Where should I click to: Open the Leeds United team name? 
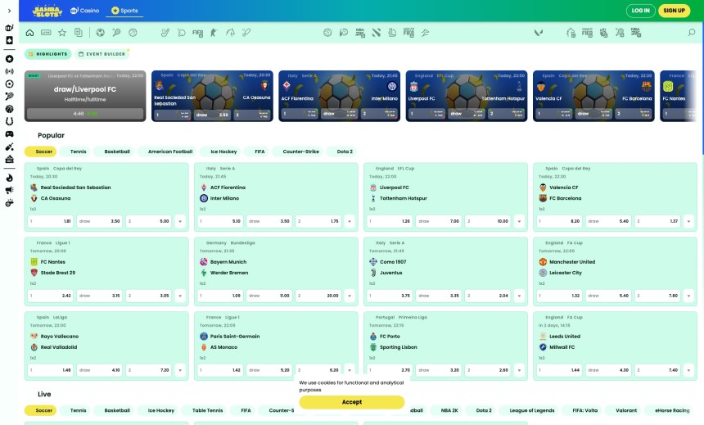565,336
